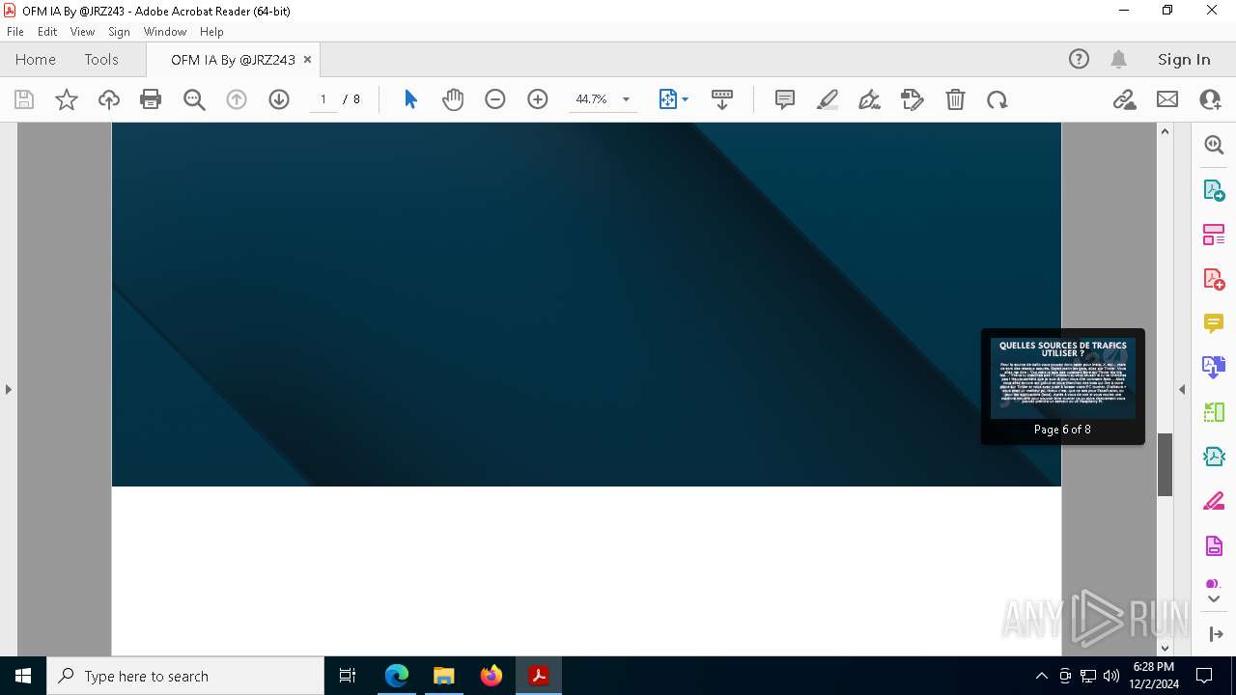Image resolution: width=1236 pixels, height=695 pixels.
Task: Click the Fill and Sign icon
Action: point(913,99)
